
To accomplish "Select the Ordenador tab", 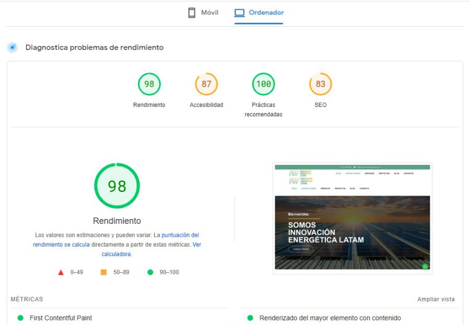I will [259, 13].
